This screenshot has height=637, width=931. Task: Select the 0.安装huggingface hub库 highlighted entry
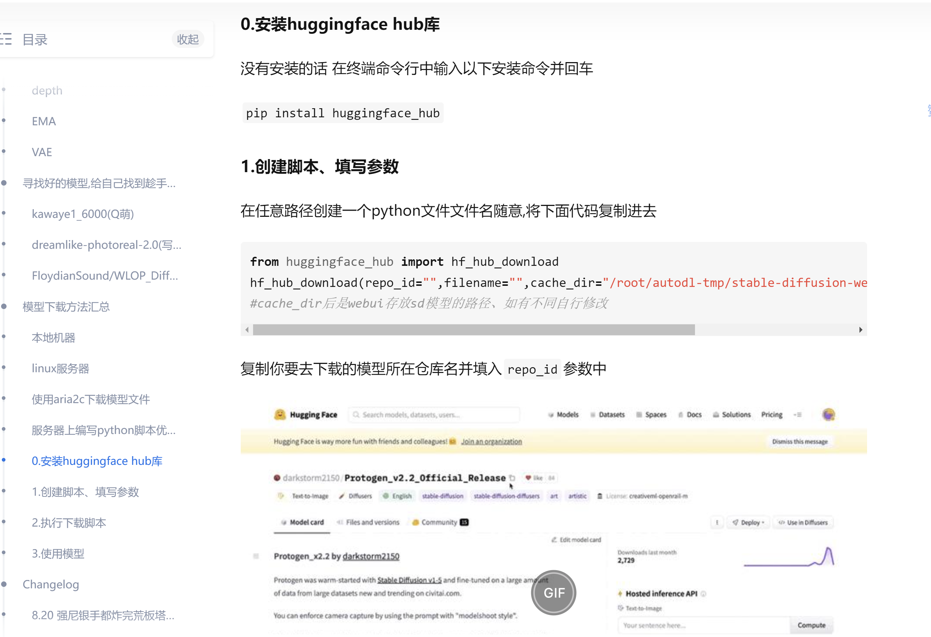coord(97,461)
